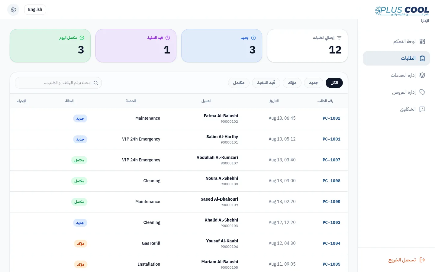Screen dimensions: 435x272
Task: Click the dashboard grid icon in sidebar
Action: click(x=422, y=41)
